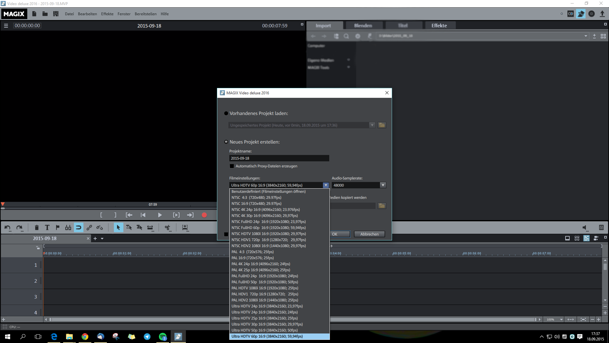Open the Audio-Samplerate dropdown
The image size is (609, 343).
(383, 185)
